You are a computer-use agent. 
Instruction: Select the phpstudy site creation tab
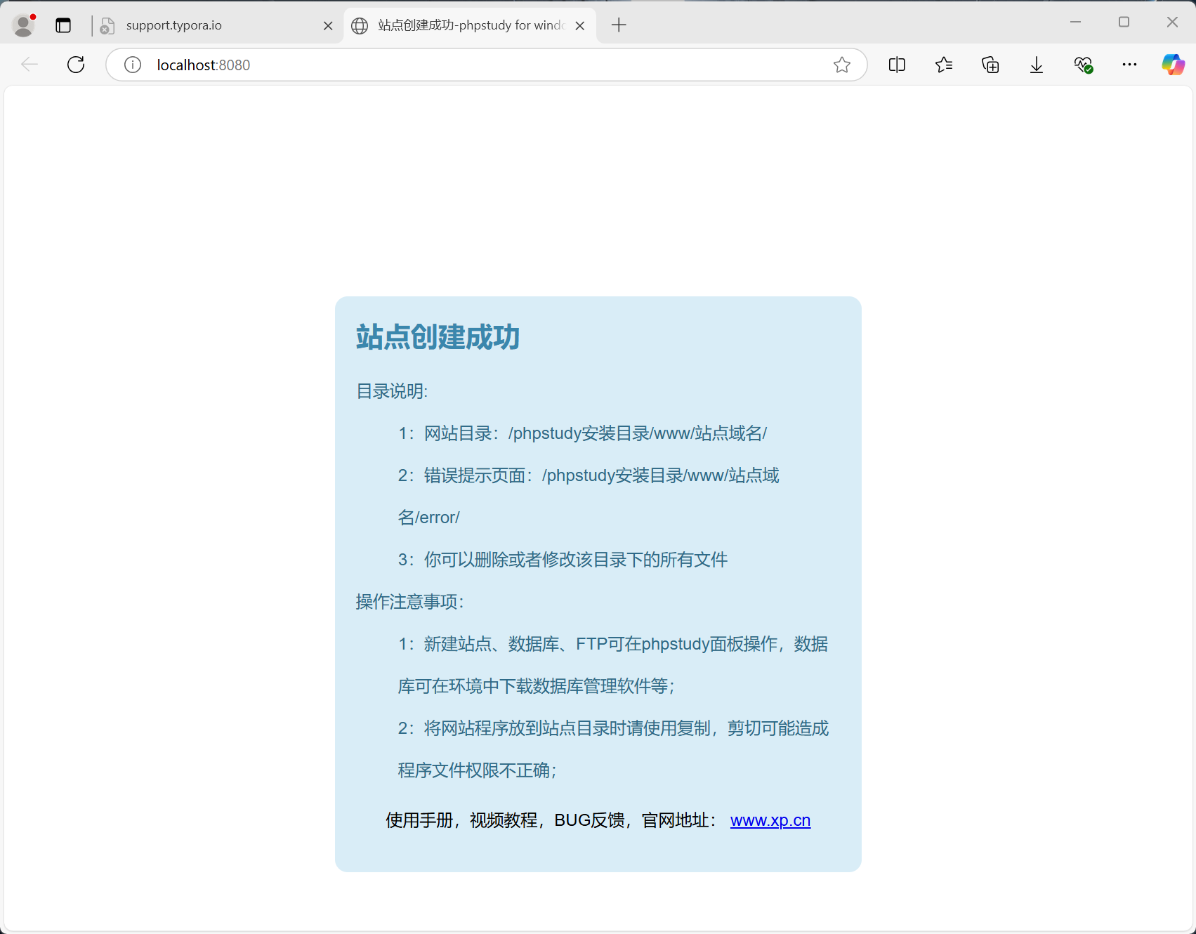456,25
